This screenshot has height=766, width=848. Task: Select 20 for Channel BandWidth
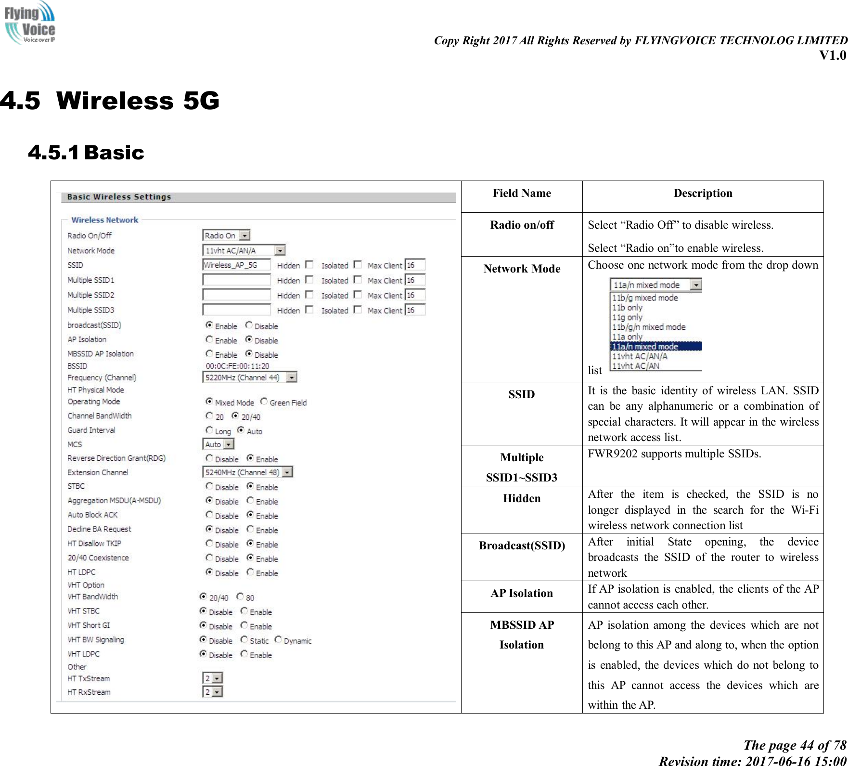(x=209, y=416)
